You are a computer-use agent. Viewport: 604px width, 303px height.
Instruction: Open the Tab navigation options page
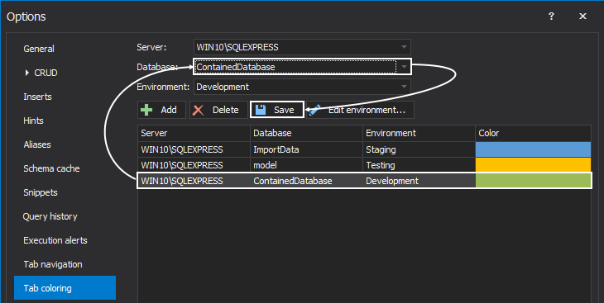[53, 264]
